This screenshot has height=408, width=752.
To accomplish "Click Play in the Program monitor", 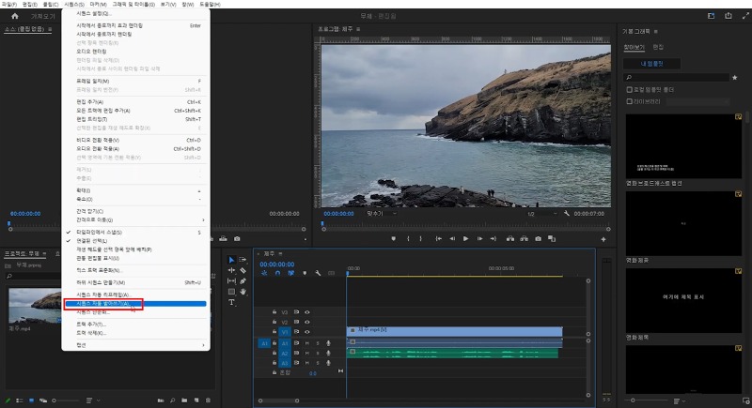I will click(465, 239).
